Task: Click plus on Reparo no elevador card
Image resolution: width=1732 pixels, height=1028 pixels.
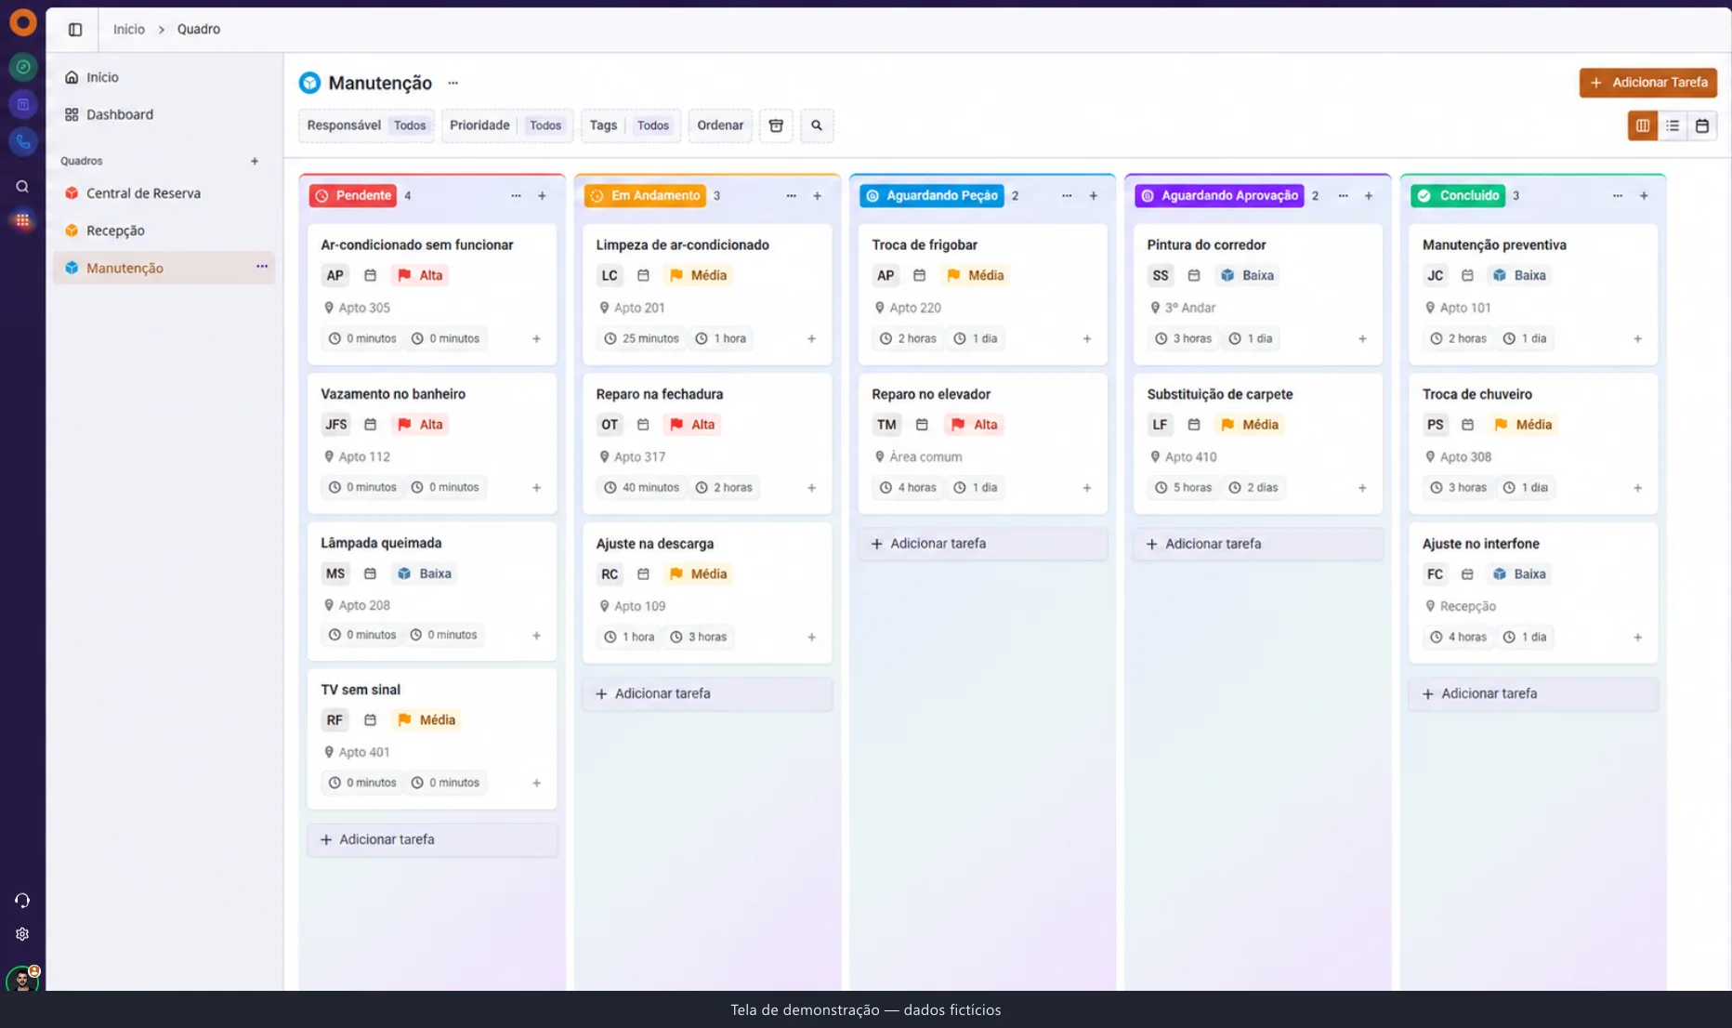Action: pos(1087,488)
